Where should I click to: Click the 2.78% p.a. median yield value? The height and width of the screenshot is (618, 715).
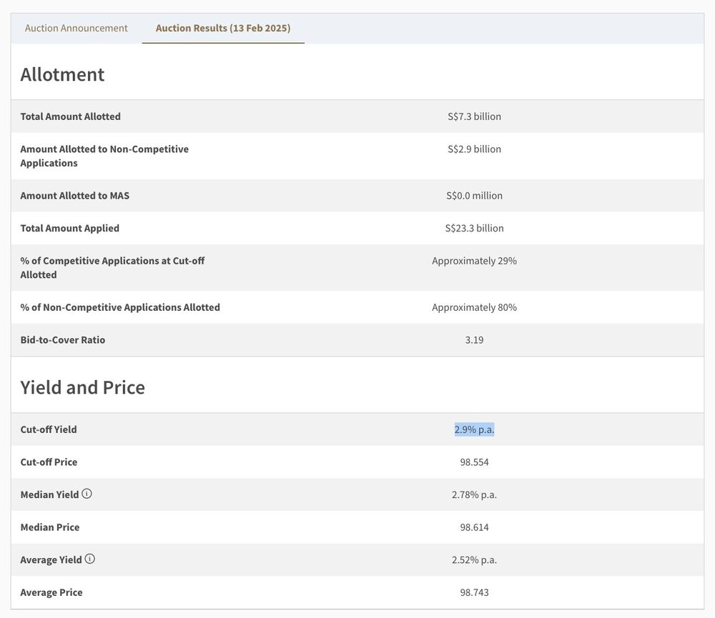coord(474,494)
